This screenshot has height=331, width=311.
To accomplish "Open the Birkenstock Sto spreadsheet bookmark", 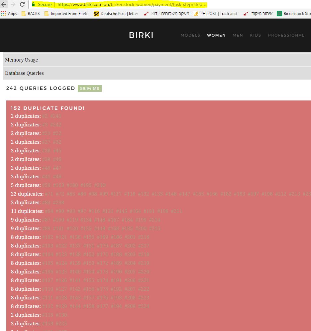I will point(294,14).
